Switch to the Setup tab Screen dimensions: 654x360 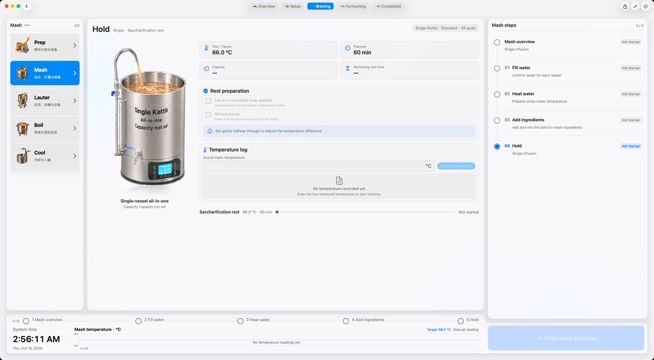pyautogui.click(x=292, y=6)
